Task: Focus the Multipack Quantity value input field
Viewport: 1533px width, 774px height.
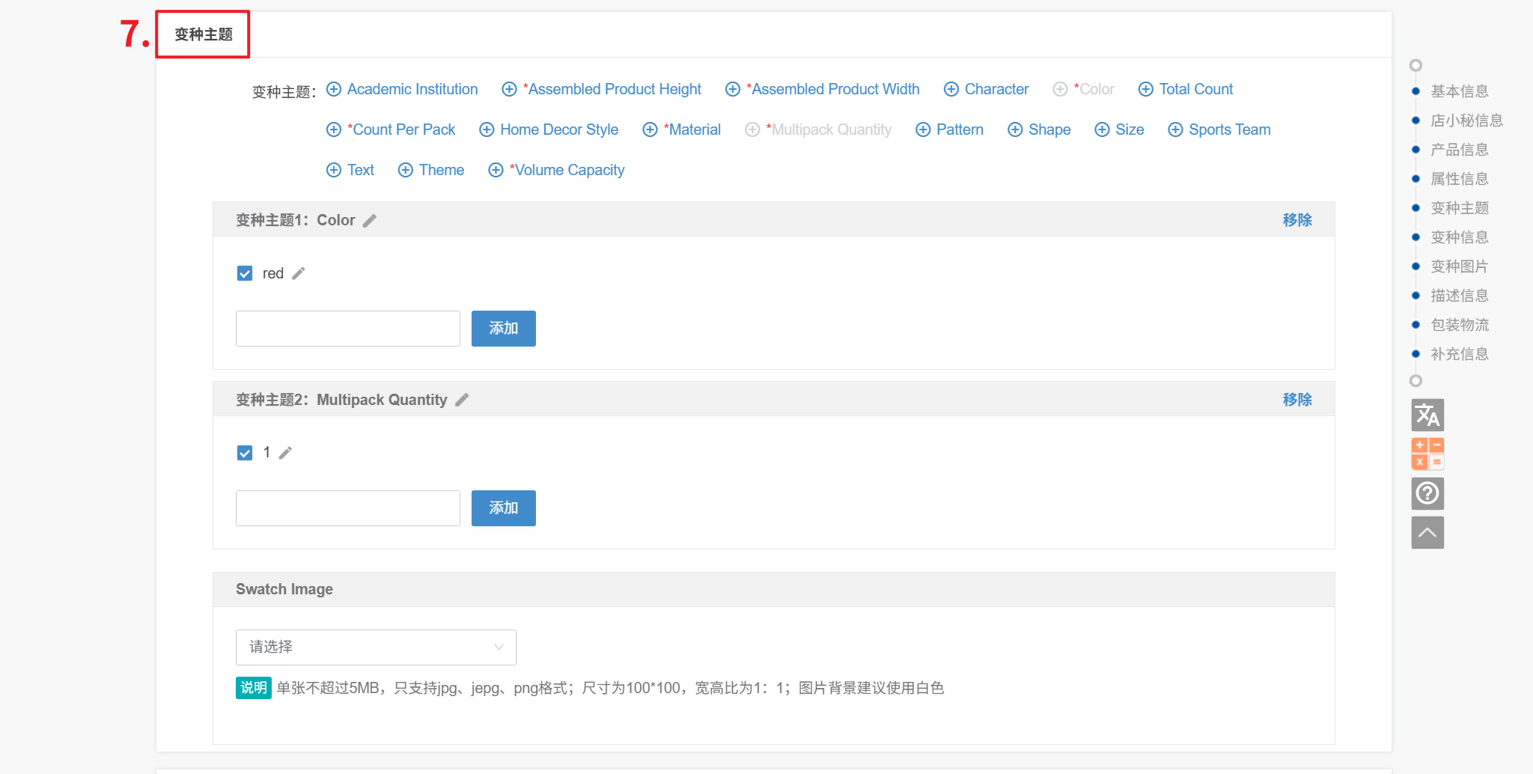Action: (x=348, y=508)
